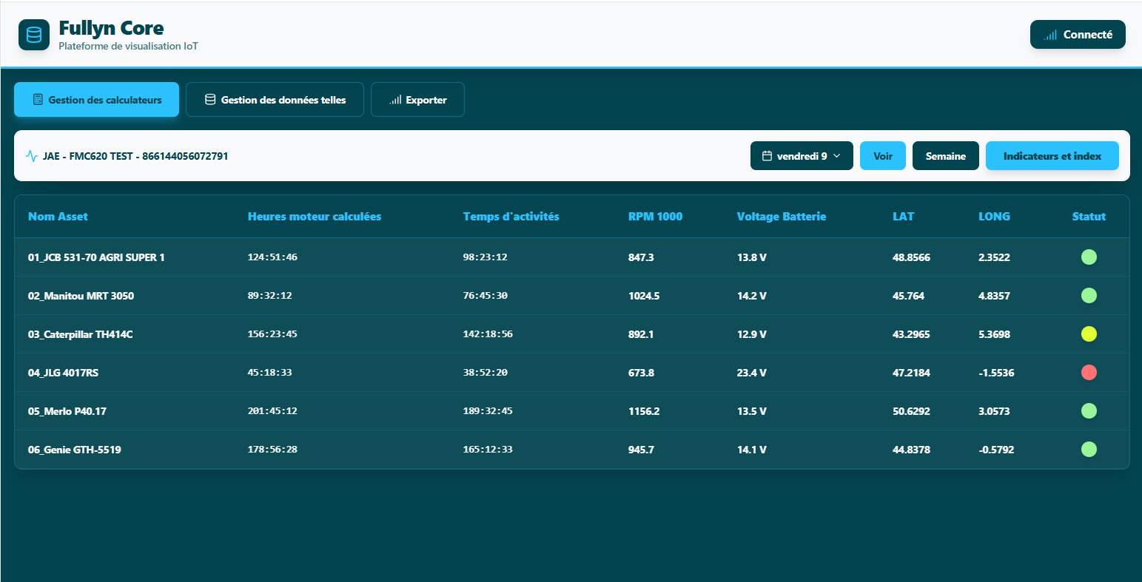Click latitude value 48.8566

tap(912, 257)
